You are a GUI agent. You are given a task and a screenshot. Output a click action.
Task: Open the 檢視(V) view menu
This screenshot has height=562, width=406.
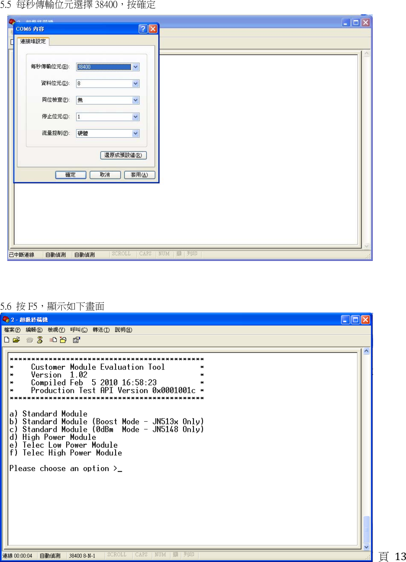click(56, 330)
